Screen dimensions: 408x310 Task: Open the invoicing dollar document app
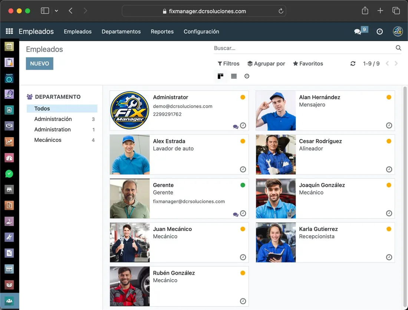point(9,205)
